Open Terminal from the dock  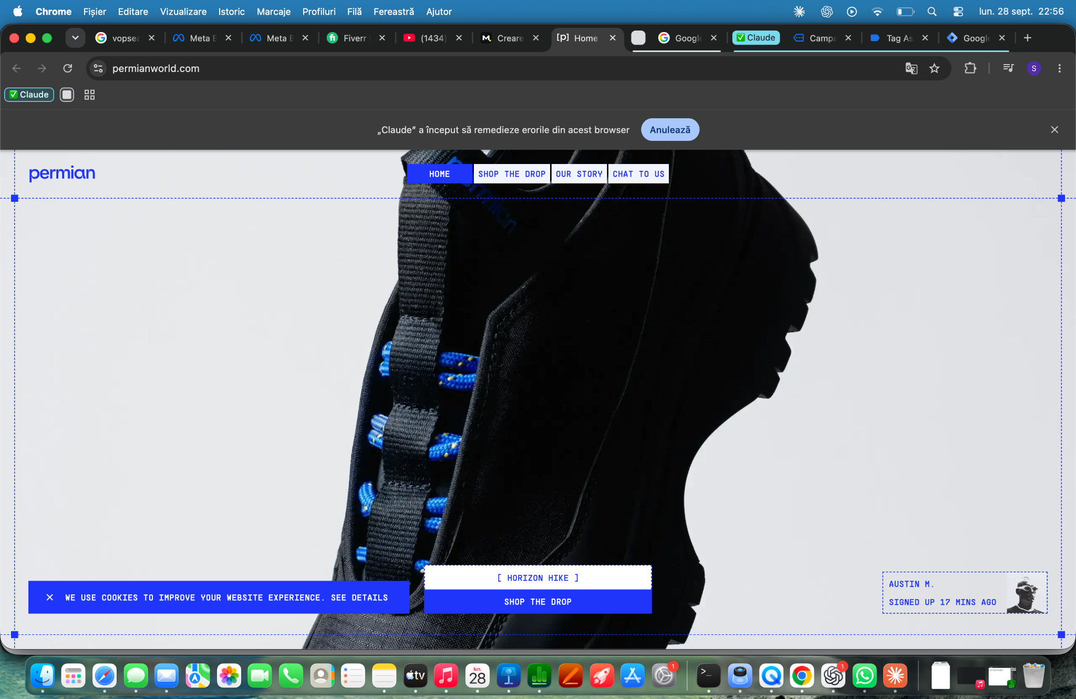(708, 676)
